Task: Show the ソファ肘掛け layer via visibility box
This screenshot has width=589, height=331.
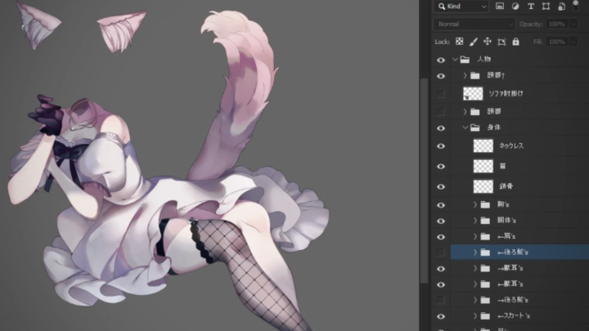Action: (x=441, y=94)
